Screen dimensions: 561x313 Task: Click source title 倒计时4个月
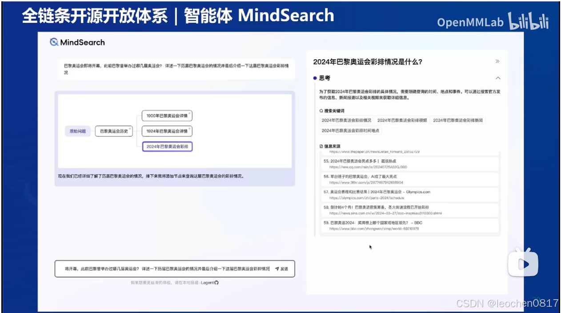[380, 208]
